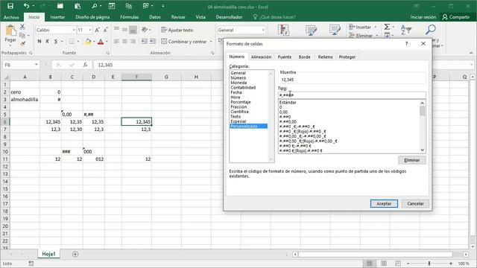The image size is (477, 268).
Task: Open the Proteger tab in the dialog
Action: tap(347, 57)
